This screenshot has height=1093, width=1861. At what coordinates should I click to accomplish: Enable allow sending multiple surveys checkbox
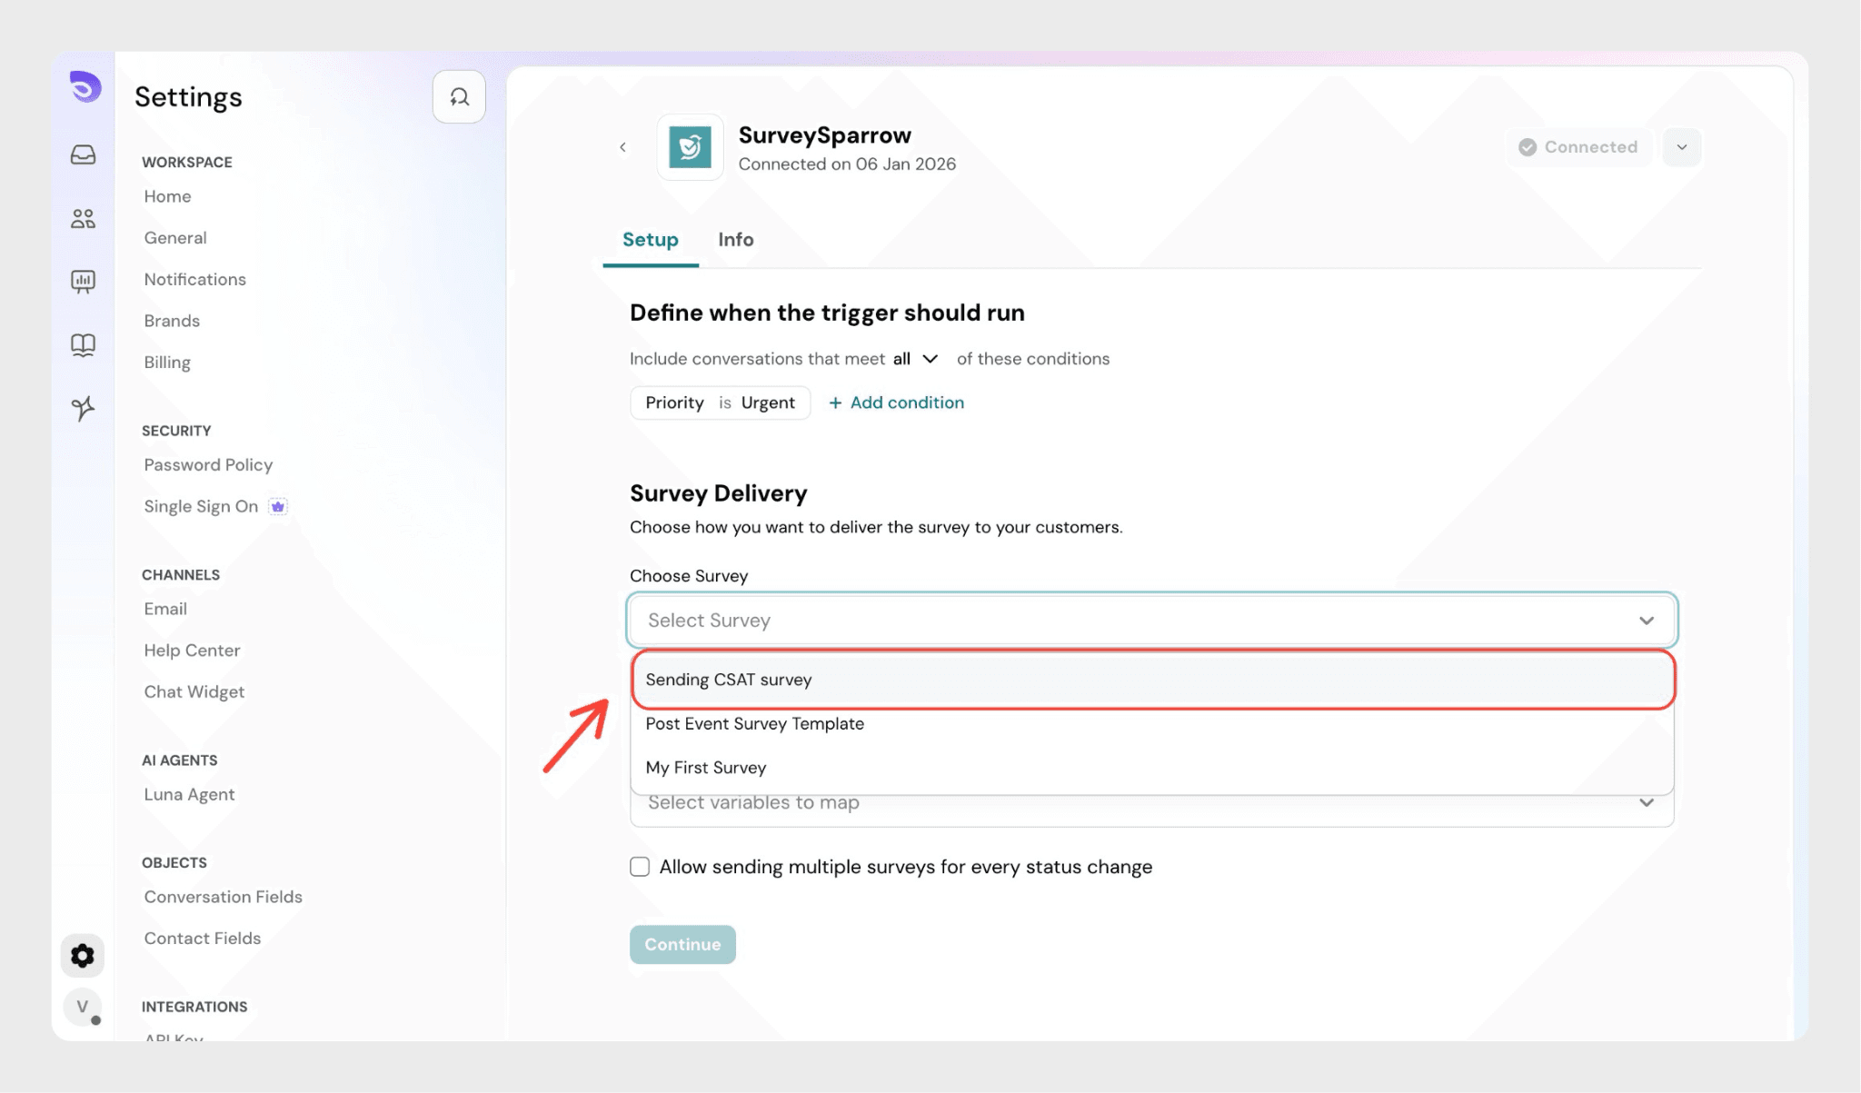pyautogui.click(x=640, y=867)
